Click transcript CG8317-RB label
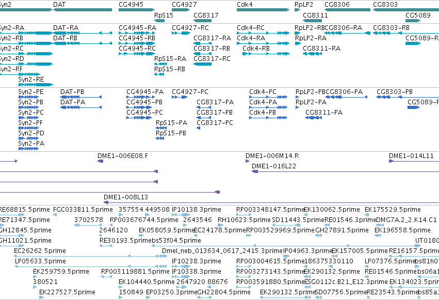 212,48
